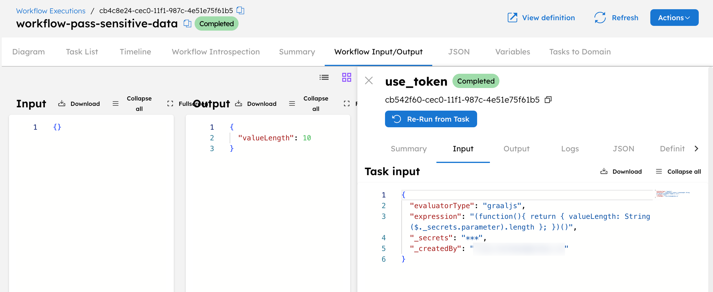The height and width of the screenshot is (292, 713).
Task: Open the task Summary tab
Action: click(x=409, y=149)
